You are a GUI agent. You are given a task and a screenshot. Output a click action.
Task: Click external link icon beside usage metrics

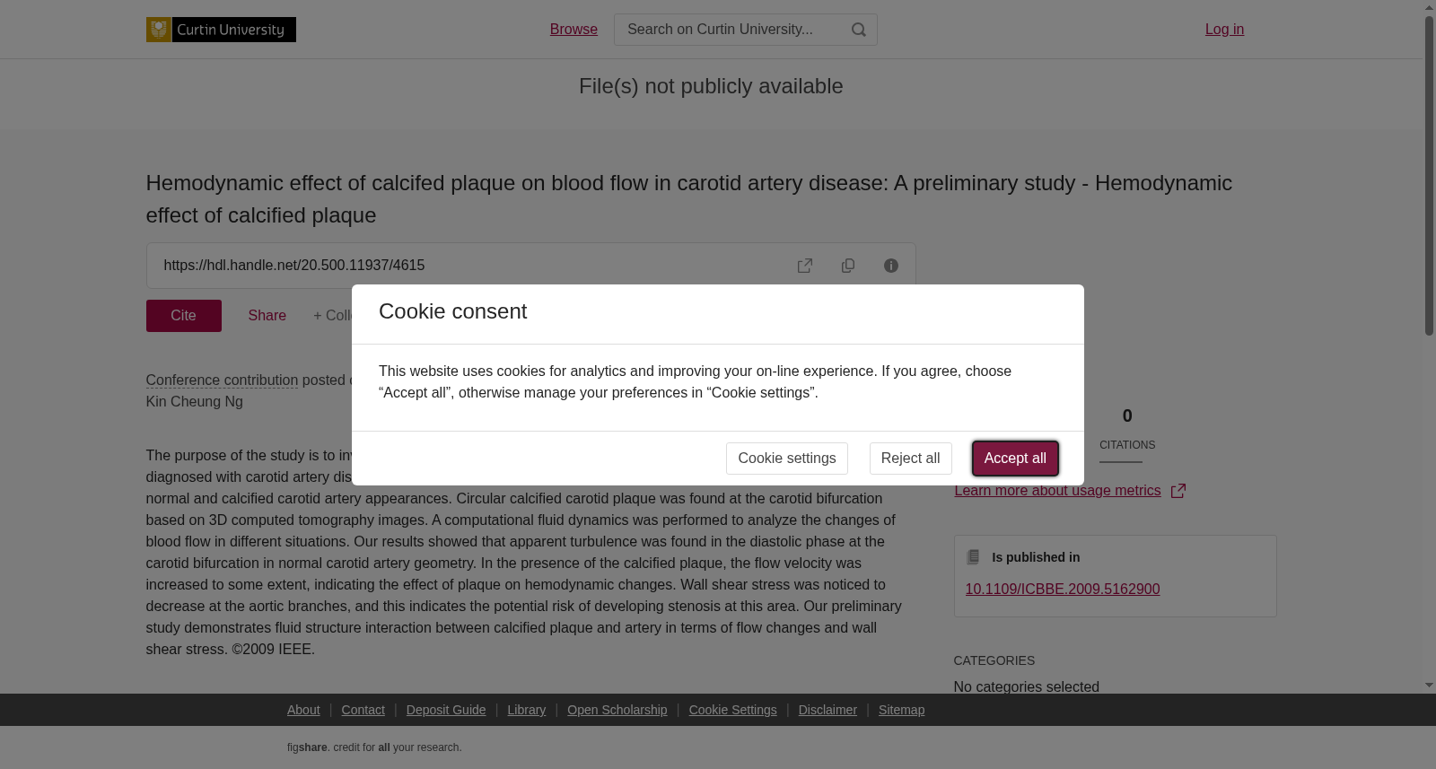click(1178, 491)
